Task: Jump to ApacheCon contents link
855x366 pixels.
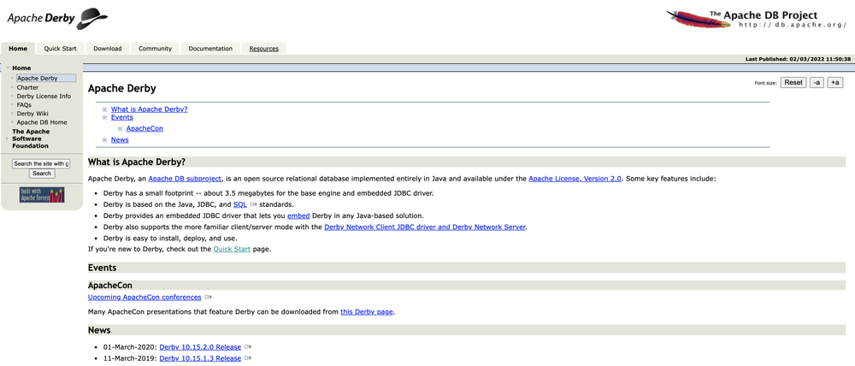Action: pos(144,129)
